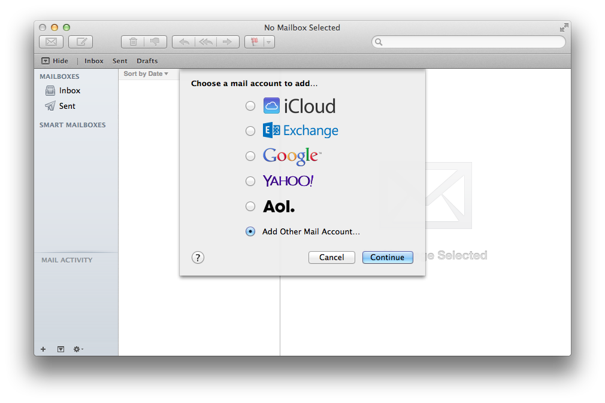605x403 pixels.
Task: Click the Delete trash icon
Action: tap(133, 42)
